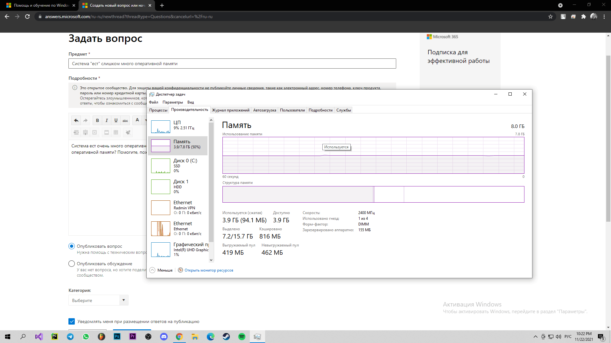Select the 'Память' performance item
Viewport: 611px width, 343px height.
(178, 146)
